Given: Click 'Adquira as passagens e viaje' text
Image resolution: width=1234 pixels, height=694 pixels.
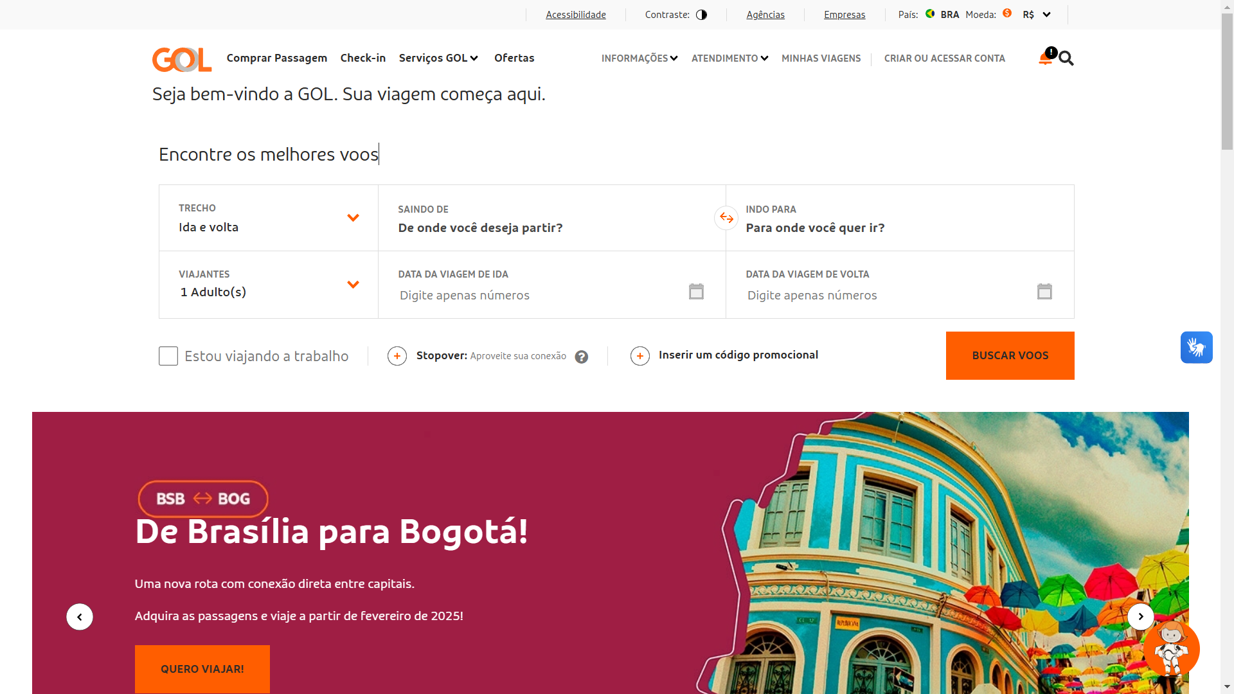Looking at the screenshot, I should coord(299,616).
